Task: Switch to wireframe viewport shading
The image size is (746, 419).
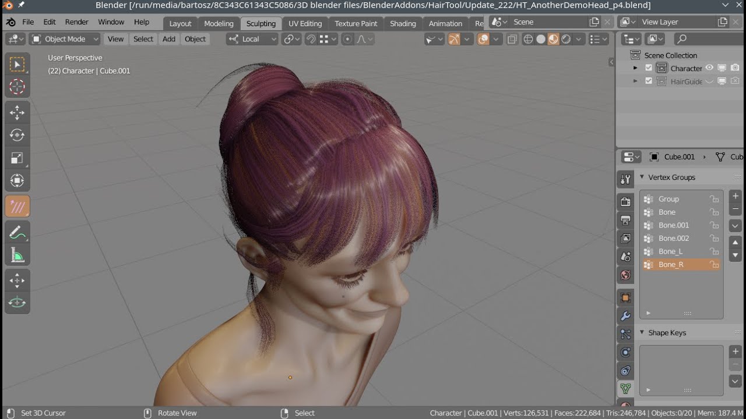Action: (529, 39)
